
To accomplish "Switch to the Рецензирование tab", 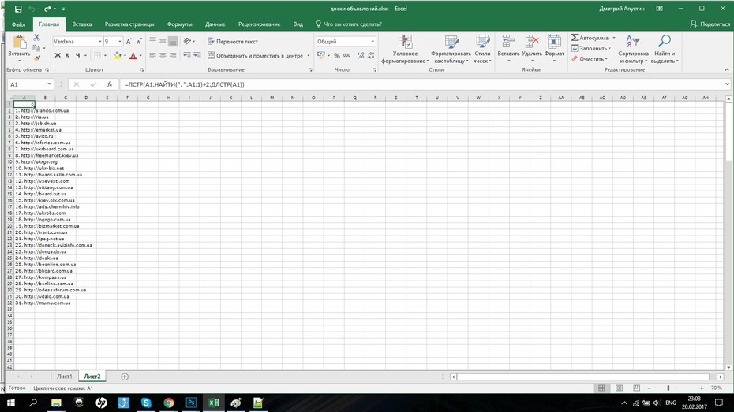I will tap(260, 24).
